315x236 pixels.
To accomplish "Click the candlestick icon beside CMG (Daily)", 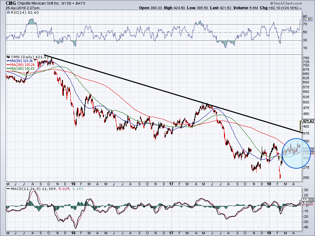I will click(x=8, y=57).
